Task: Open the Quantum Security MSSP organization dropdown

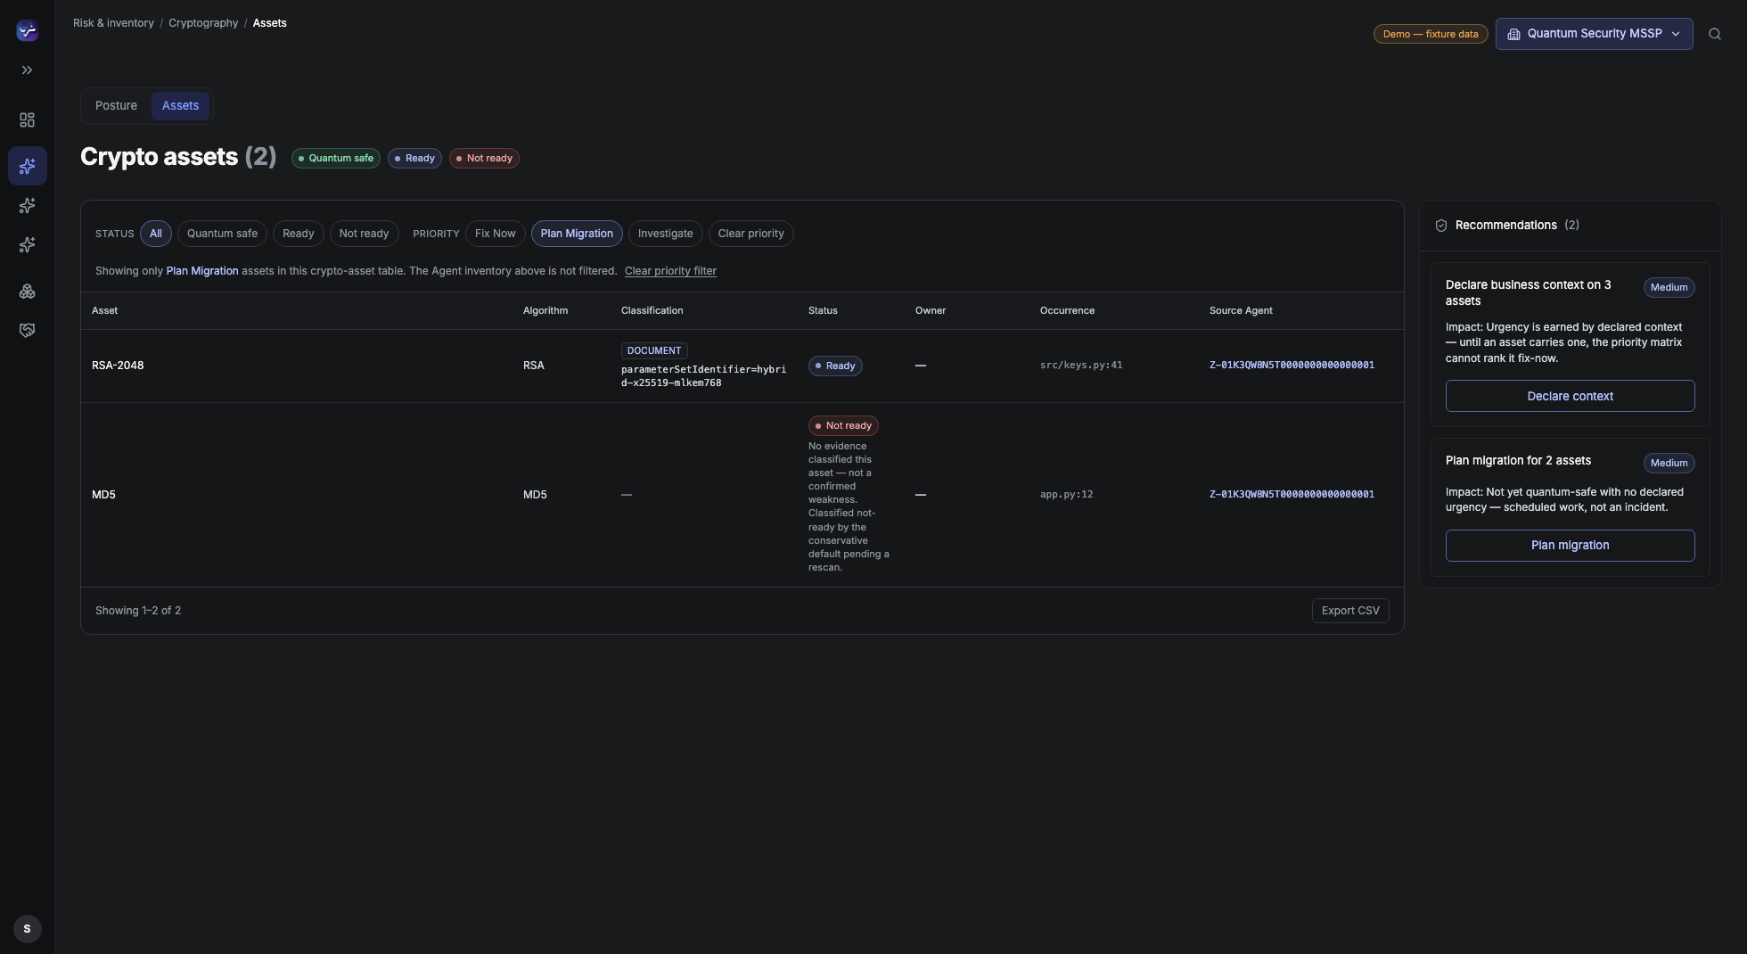Action: pos(1594,34)
